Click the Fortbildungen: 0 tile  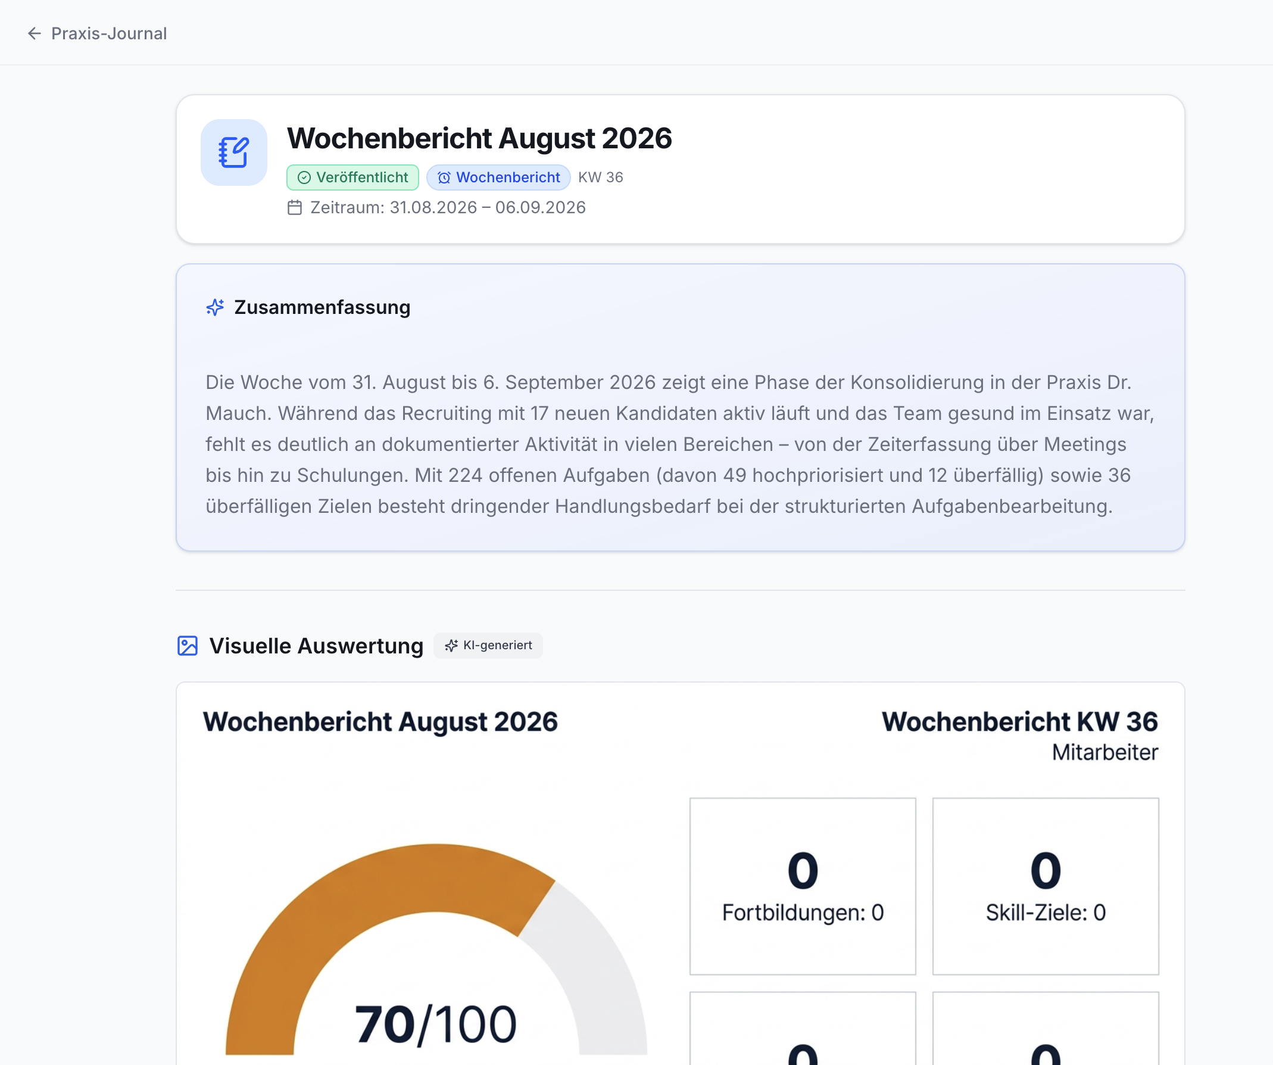point(803,887)
